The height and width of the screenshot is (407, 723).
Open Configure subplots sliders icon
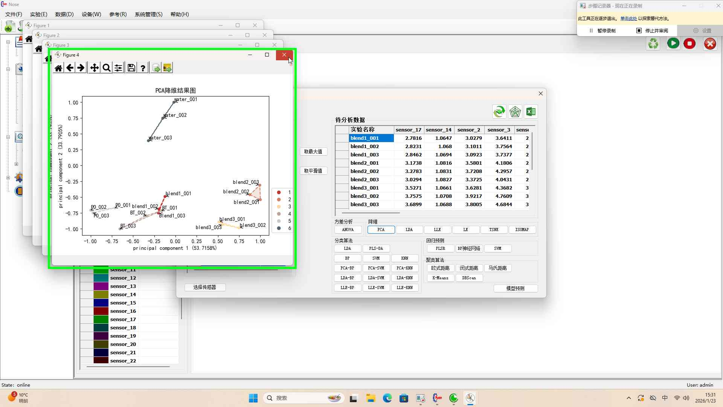click(x=118, y=68)
